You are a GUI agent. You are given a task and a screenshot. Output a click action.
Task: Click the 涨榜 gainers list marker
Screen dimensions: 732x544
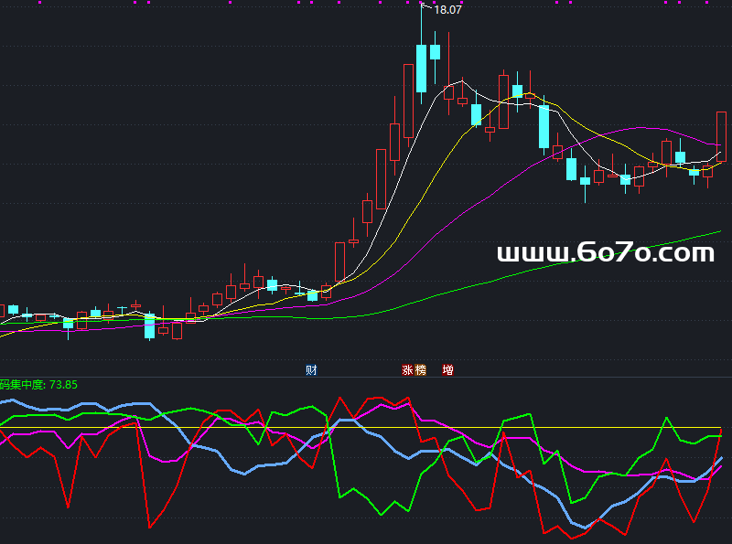click(x=414, y=370)
